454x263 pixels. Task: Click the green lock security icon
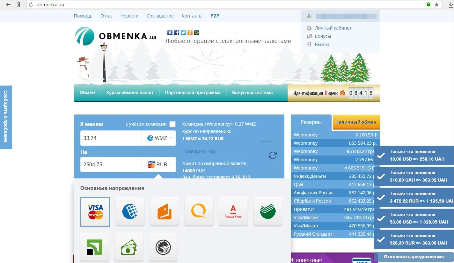[428, 4]
